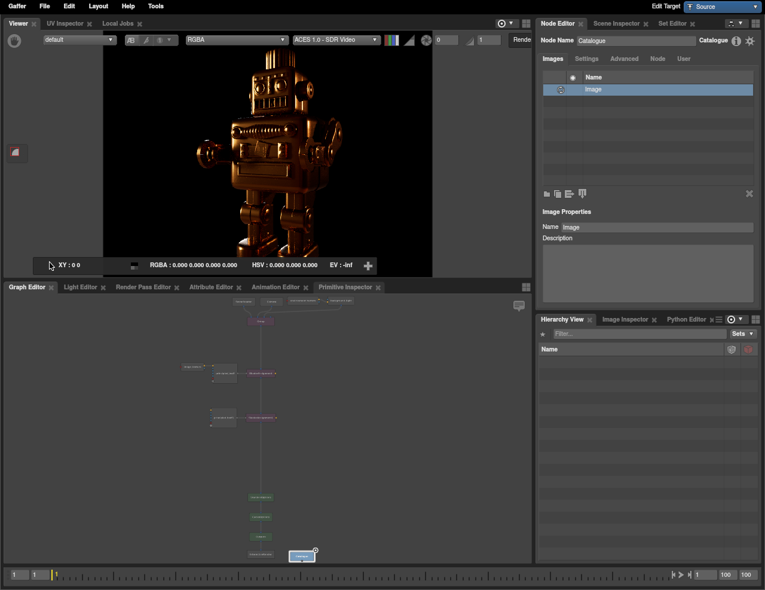Open the Tools menu
Image resolution: width=765 pixels, height=590 pixels.
156,6
